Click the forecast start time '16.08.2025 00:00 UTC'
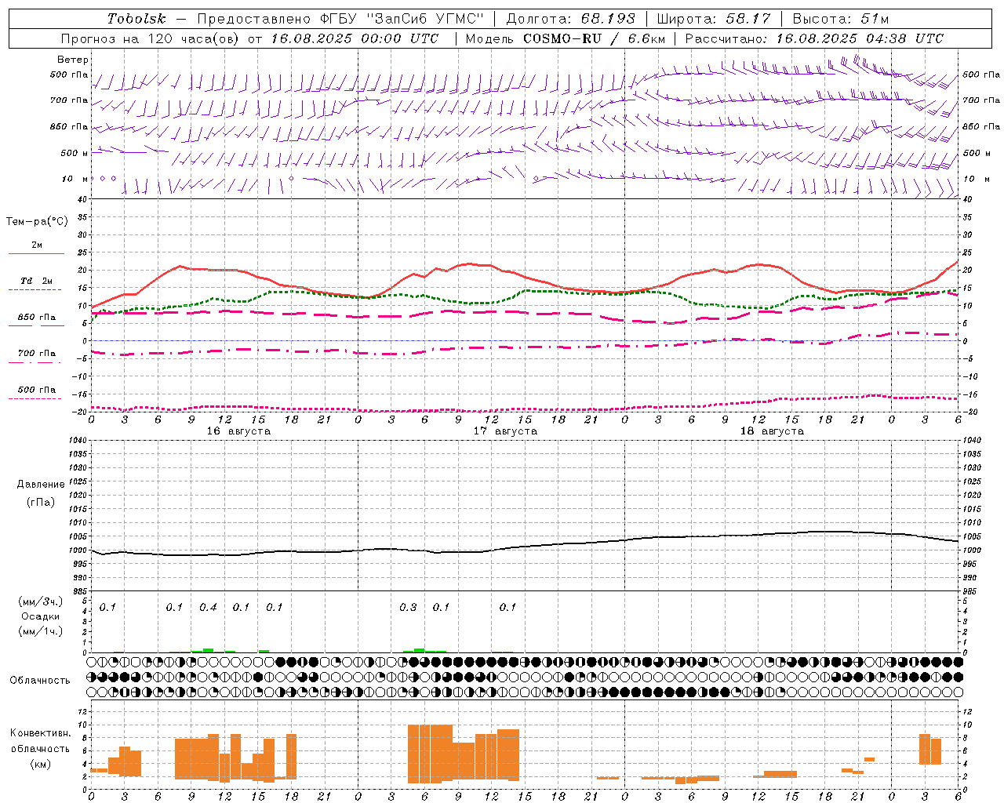Image resolution: width=1004 pixels, height=803 pixels. tap(355, 38)
